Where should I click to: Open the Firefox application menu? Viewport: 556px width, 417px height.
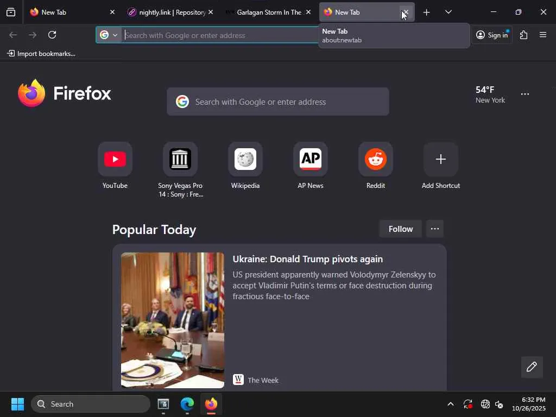tap(543, 35)
